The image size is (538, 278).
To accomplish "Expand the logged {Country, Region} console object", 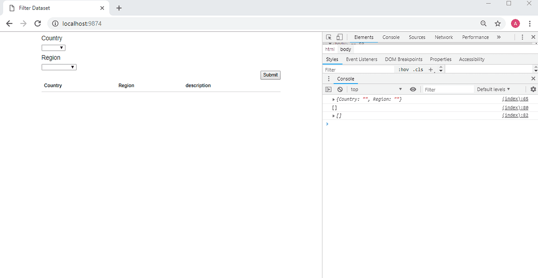I will click(333, 99).
